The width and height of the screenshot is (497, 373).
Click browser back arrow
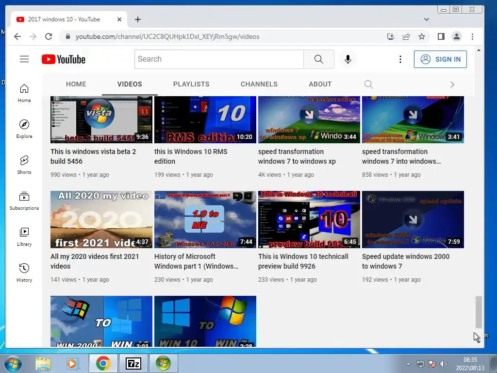pos(17,36)
